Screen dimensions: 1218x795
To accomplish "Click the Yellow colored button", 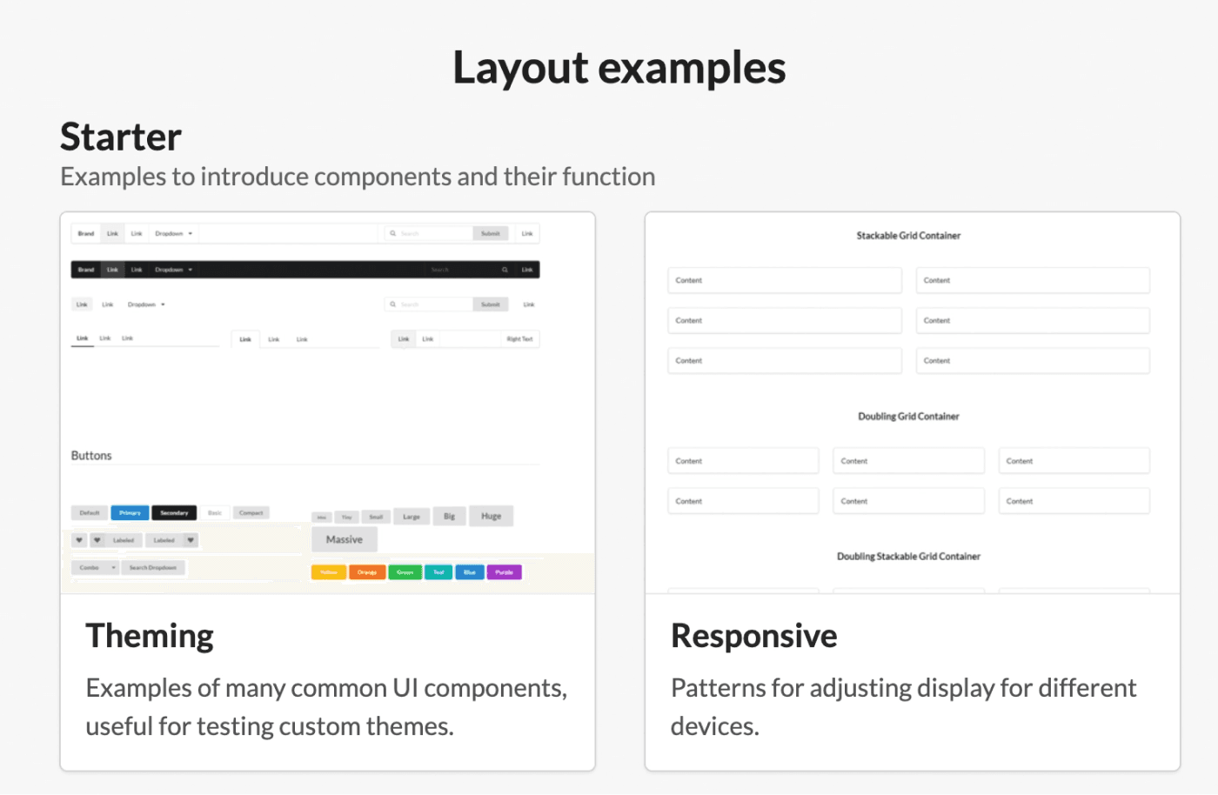I will (x=329, y=572).
